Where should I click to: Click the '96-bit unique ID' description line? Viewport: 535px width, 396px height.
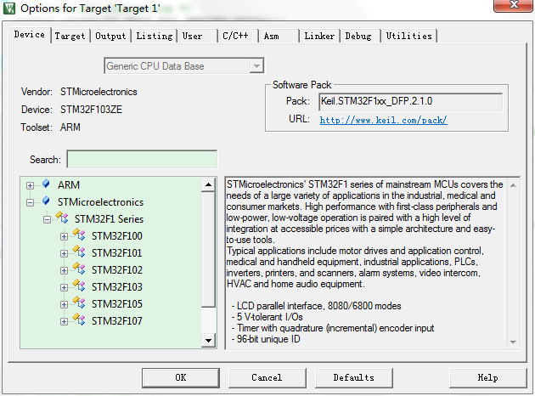(x=266, y=339)
